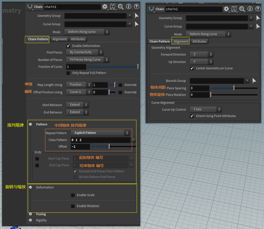Click the Class Pattern input field

tap(101, 140)
